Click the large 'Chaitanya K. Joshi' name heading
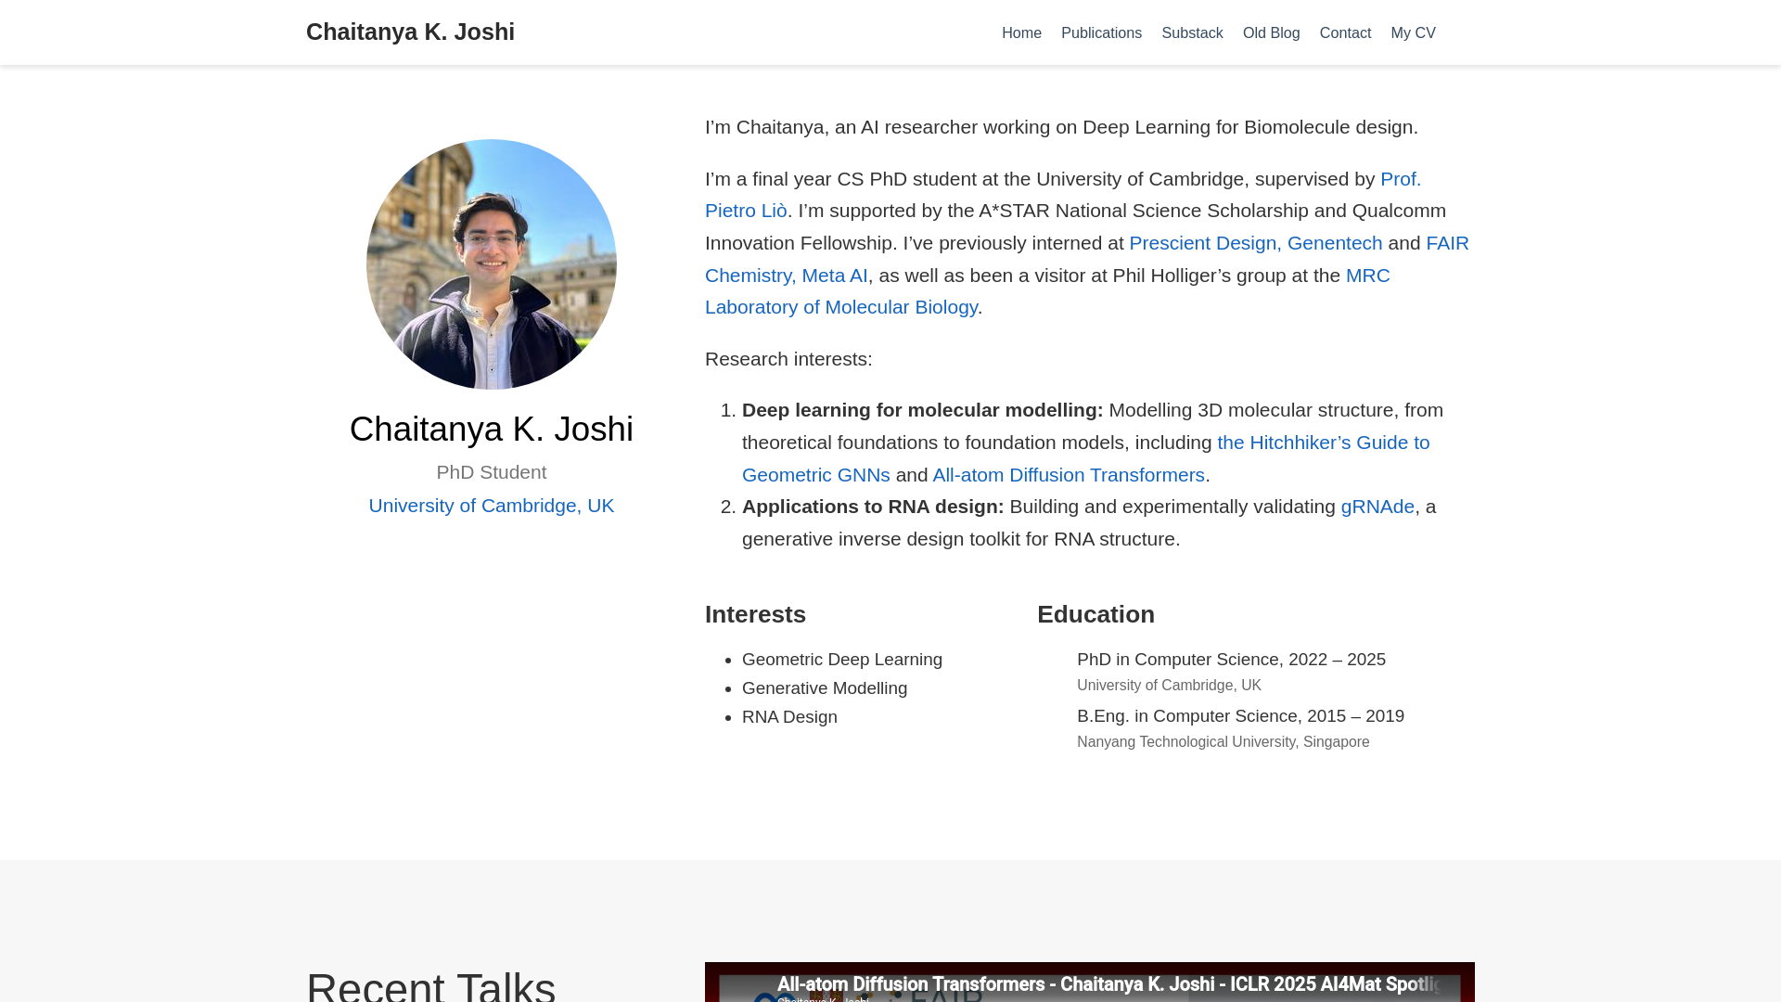 tap(492, 430)
